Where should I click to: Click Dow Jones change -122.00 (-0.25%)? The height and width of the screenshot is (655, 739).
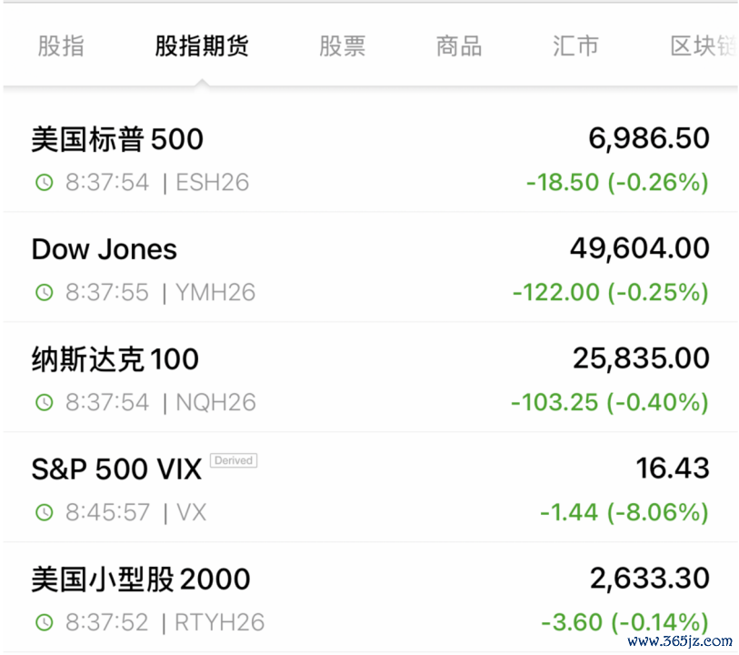(x=610, y=292)
